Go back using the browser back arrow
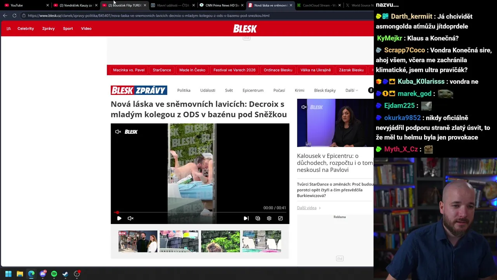497x280 pixels. [5, 16]
